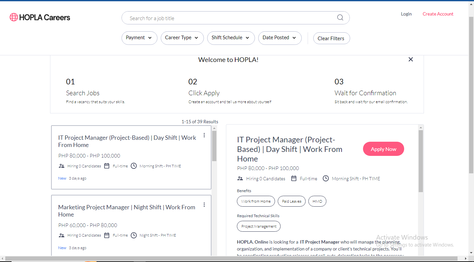Click the search magnifier icon
474x262 pixels.
tap(340, 18)
